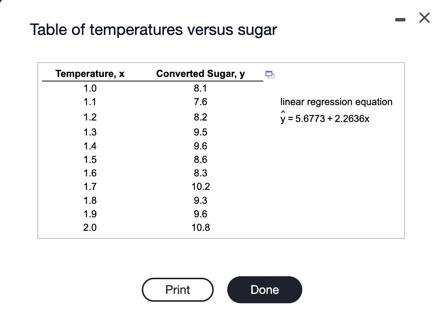Click the close icon in the corner
438x310 pixels.
coord(424,18)
